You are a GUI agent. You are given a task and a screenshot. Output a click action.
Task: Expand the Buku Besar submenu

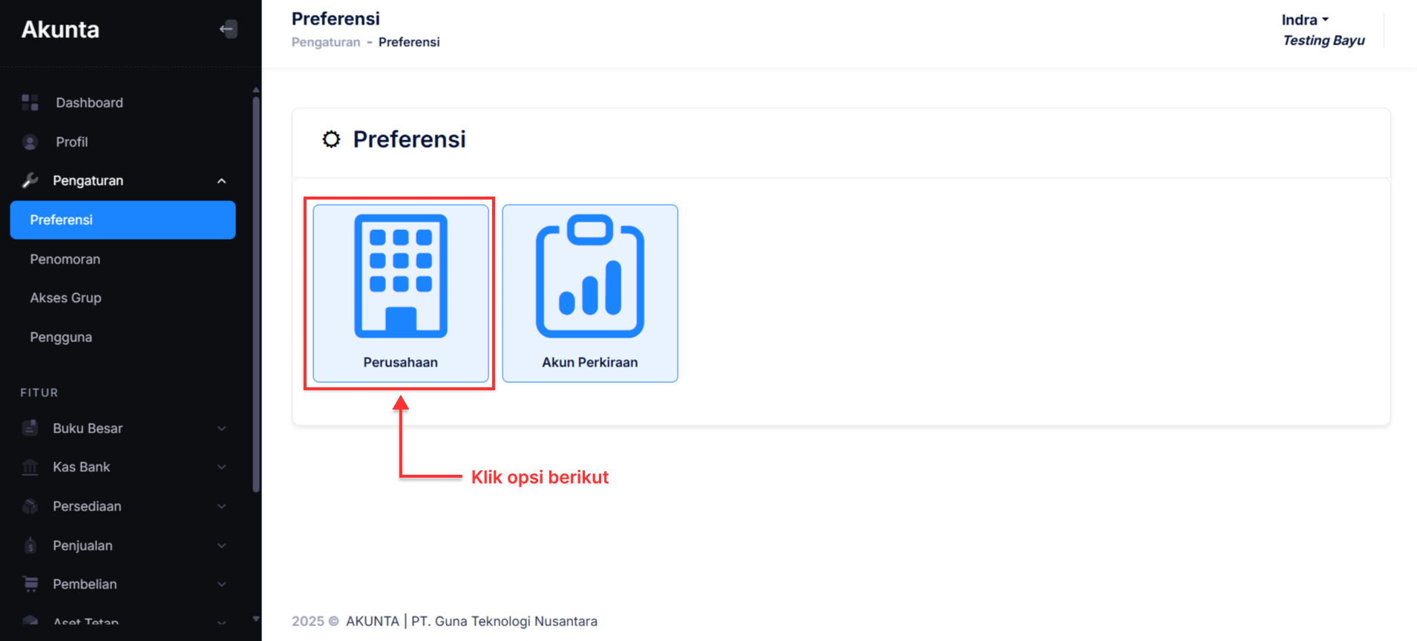[221, 429]
